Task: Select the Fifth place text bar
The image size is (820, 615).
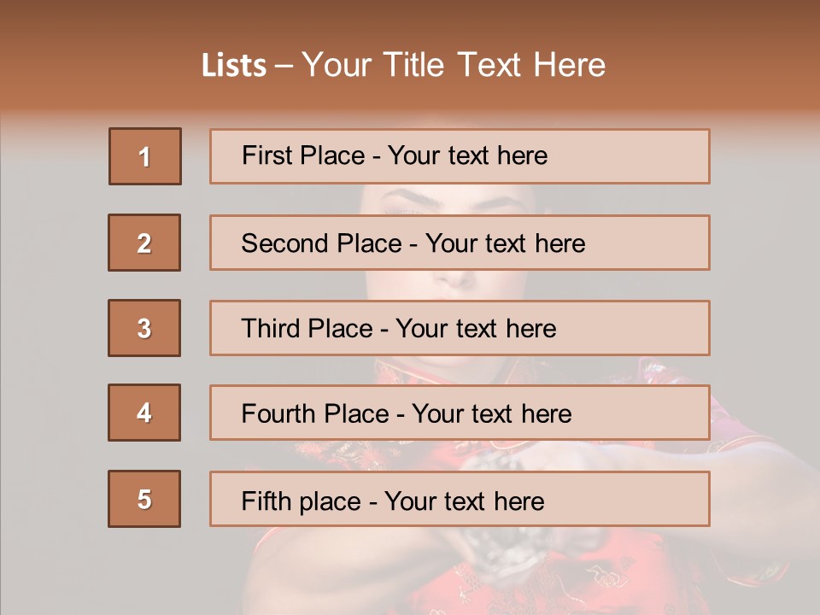Action: click(460, 499)
